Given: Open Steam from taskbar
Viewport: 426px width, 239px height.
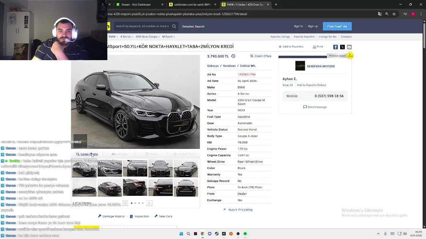Looking at the screenshot, I should click(x=217, y=234).
